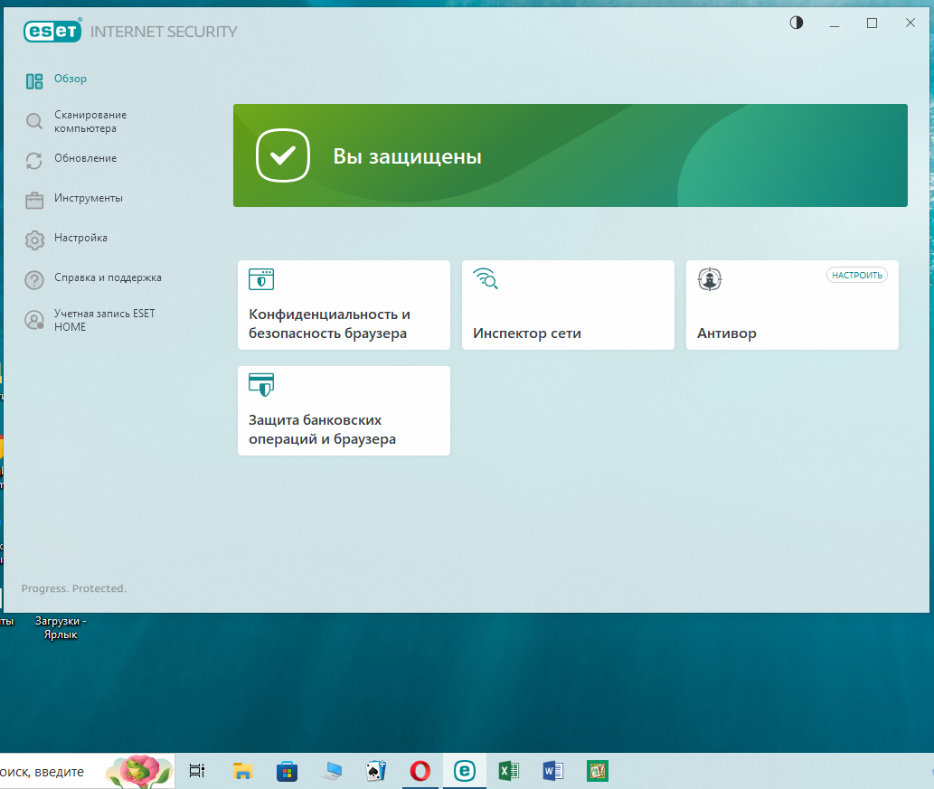This screenshot has width=934, height=789.
Task: Select the Настройка menu item text
Action: click(x=80, y=238)
